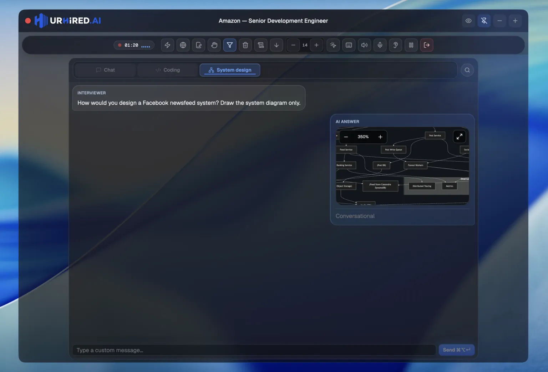Click the hand icon in the toolbar
Screen dimensions: 548x372
214,45
